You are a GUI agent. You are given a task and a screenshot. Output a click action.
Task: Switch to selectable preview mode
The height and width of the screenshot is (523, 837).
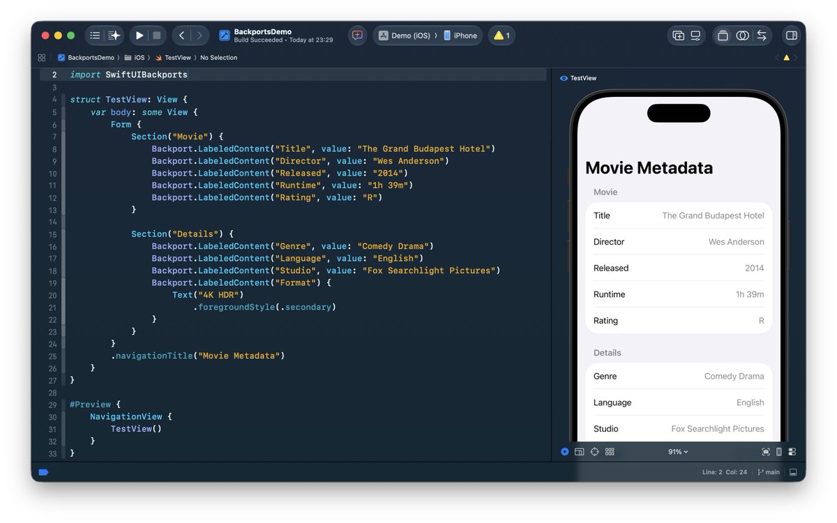click(x=580, y=452)
